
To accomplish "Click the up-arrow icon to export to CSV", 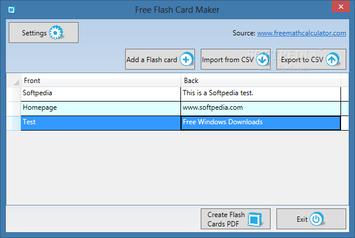I will (x=332, y=60).
